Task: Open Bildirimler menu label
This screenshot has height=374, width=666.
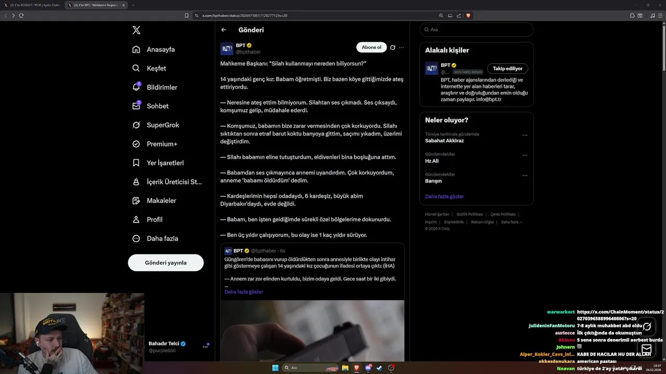Action: [x=162, y=87]
